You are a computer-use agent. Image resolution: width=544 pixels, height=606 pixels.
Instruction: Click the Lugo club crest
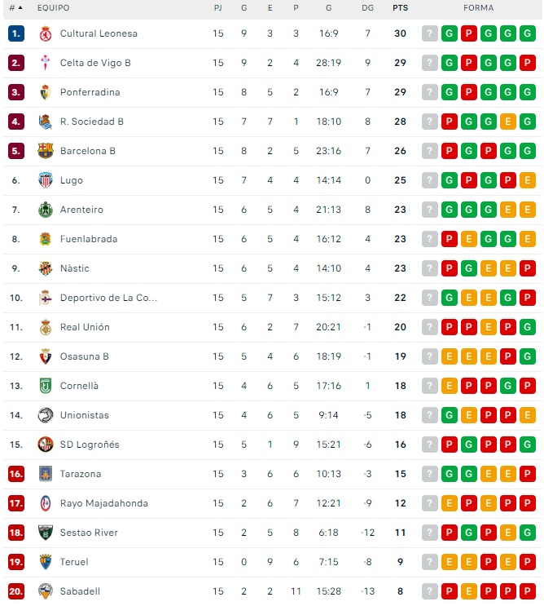pos(46,180)
